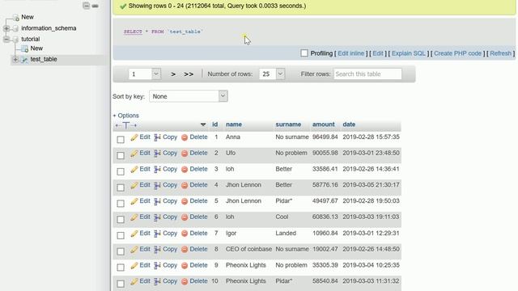The image size is (518, 291).
Task: Sort by the date column header
Action: click(349, 124)
